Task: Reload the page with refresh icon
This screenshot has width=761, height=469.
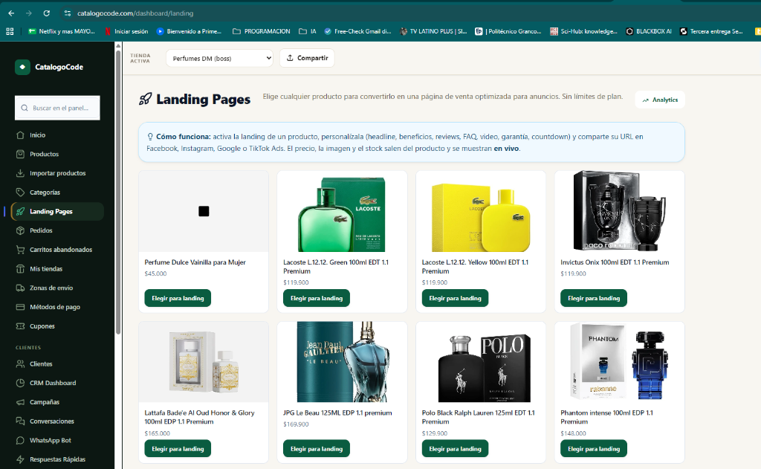Action: tap(46, 13)
